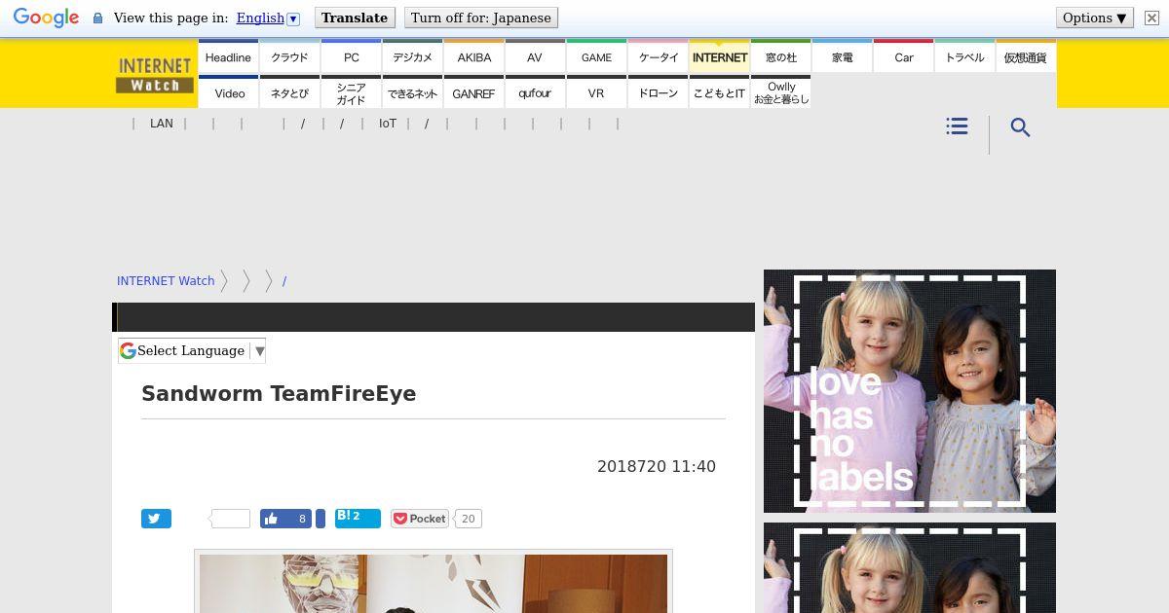This screenshot has width=1169, height=613.
Task: Open the PC tab
Action: 351,57
